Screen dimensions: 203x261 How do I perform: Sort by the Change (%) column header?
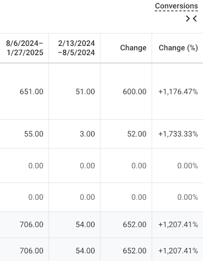click(x=179, y=48)
